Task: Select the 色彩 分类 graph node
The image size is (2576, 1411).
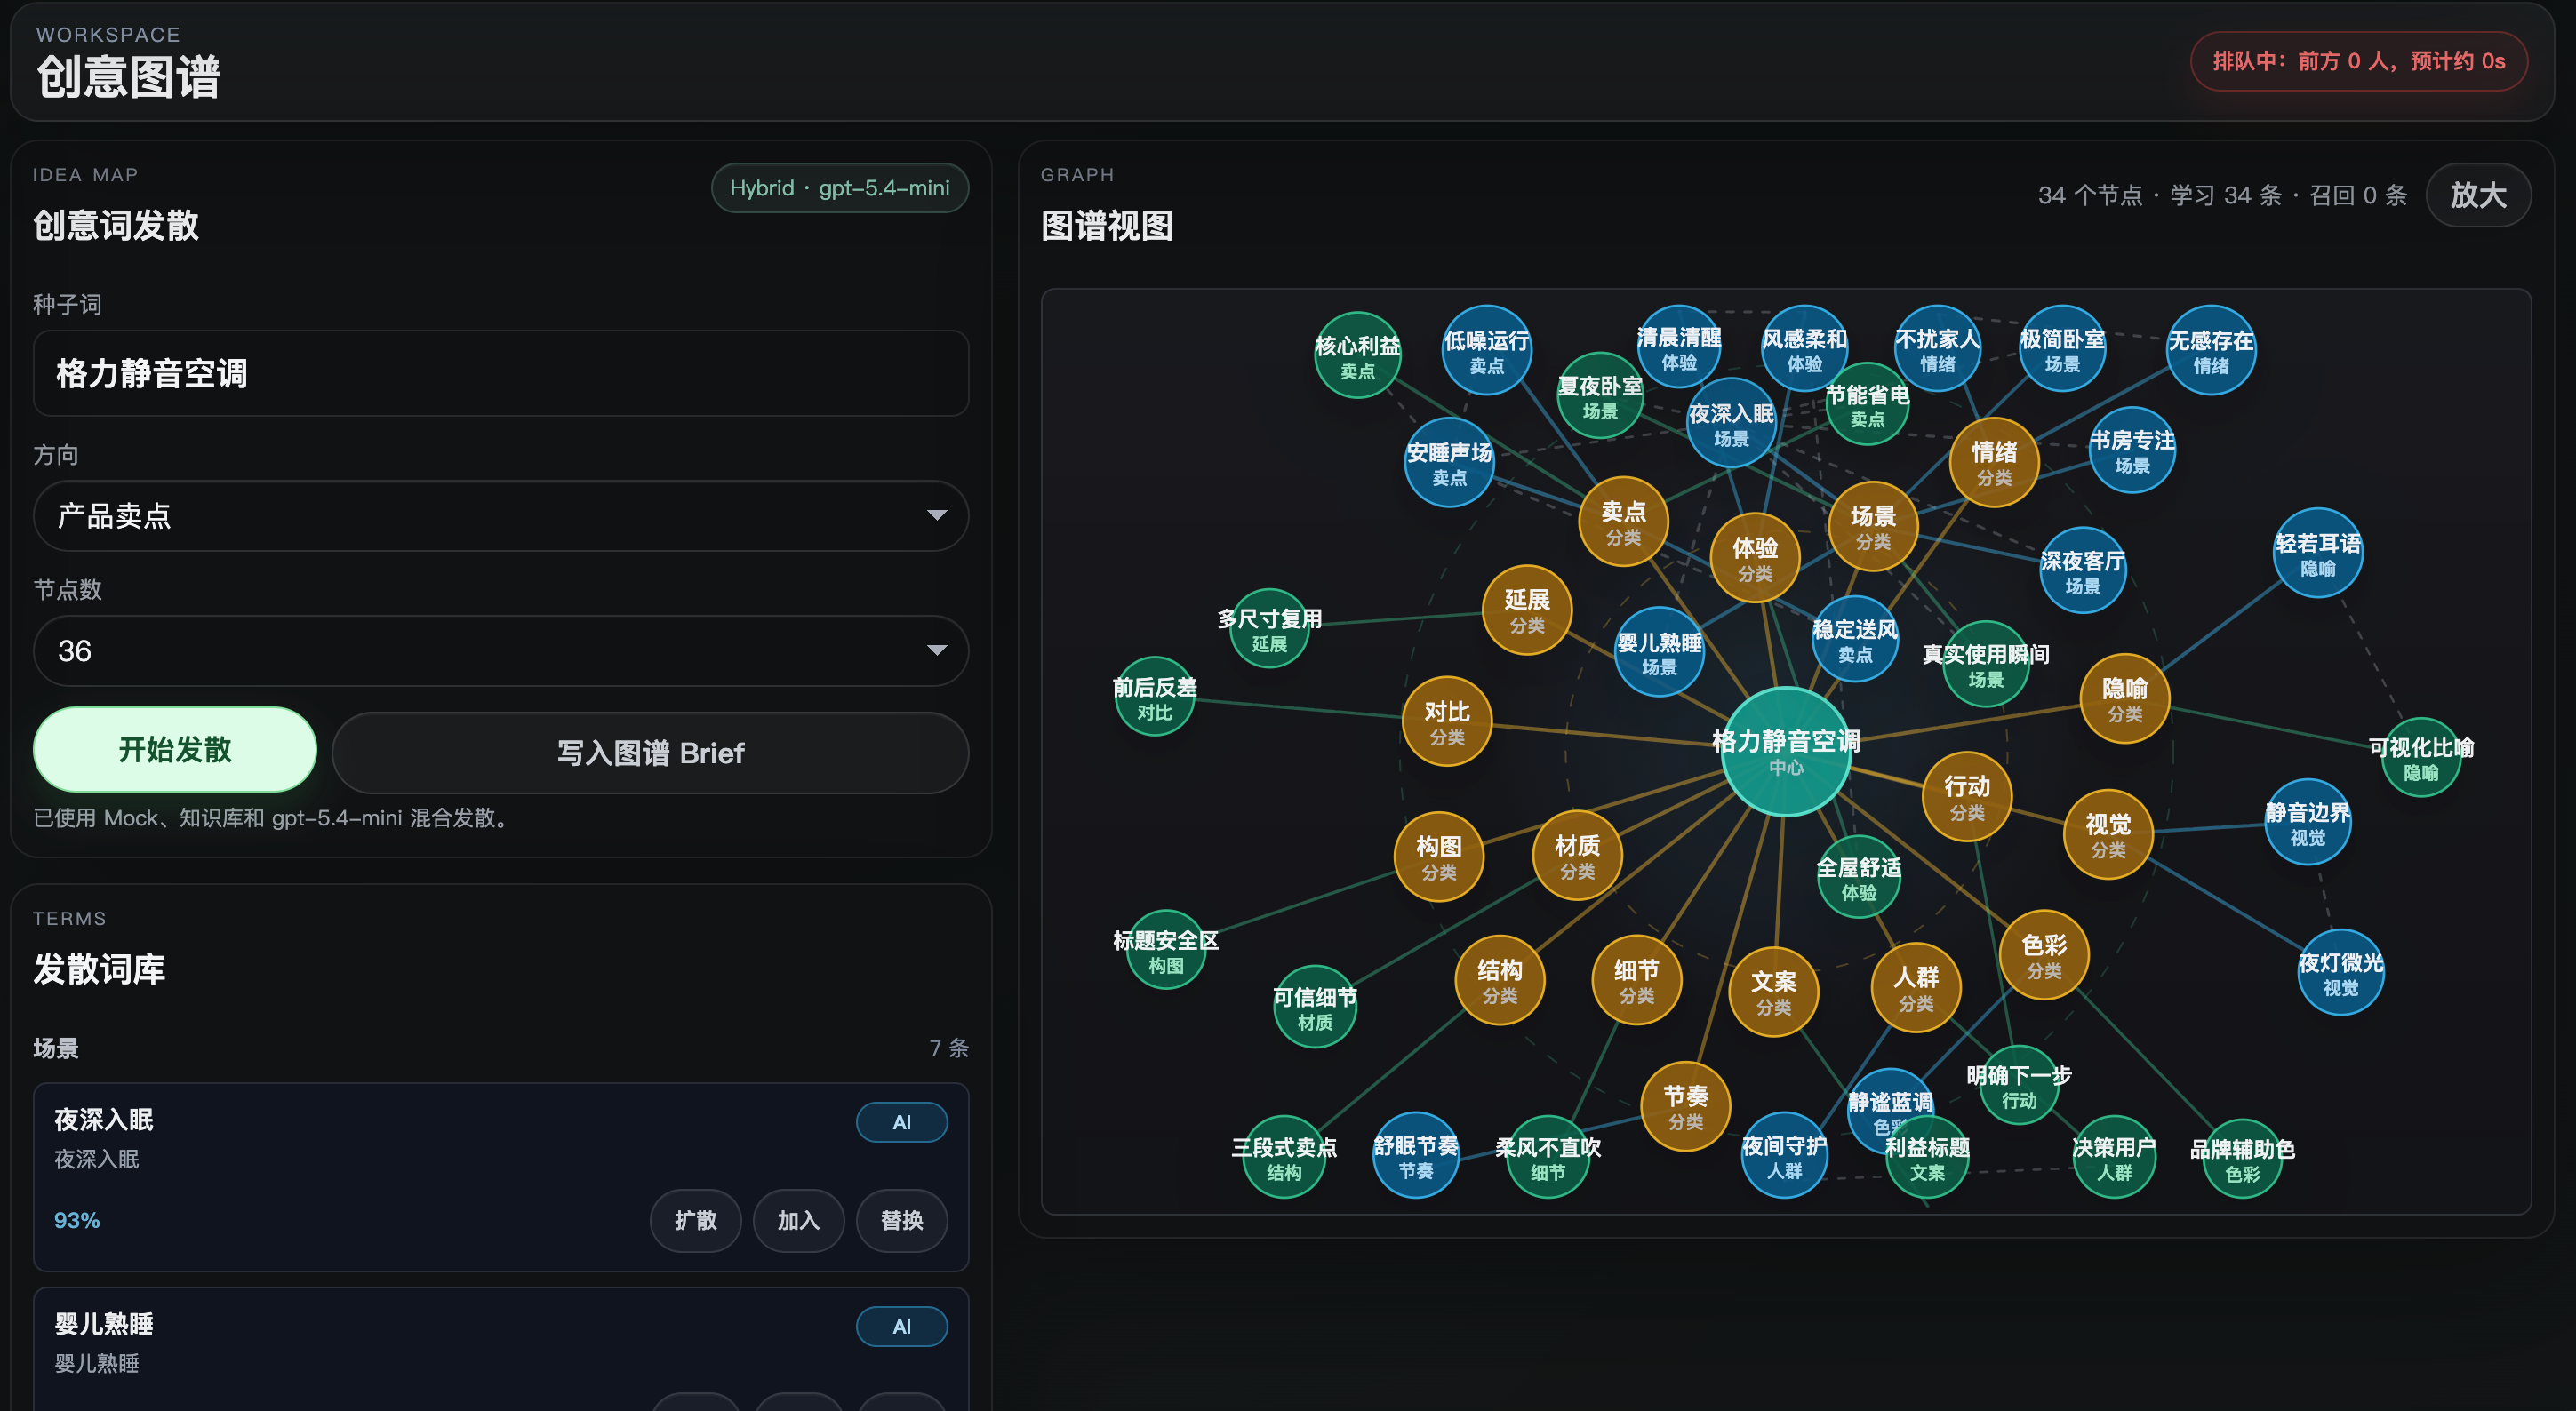Action: pyautogui.click(x=2044, y=954)
